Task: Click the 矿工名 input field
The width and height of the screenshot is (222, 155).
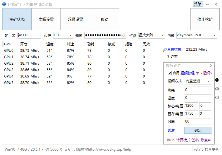Action: pos(29,35)
